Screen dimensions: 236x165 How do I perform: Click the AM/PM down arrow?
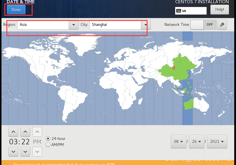[37, 152]
